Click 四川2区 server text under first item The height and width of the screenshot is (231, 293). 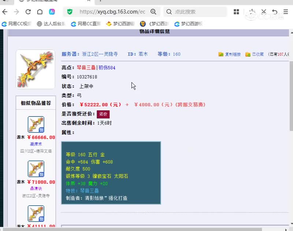[x=36, y=151]
